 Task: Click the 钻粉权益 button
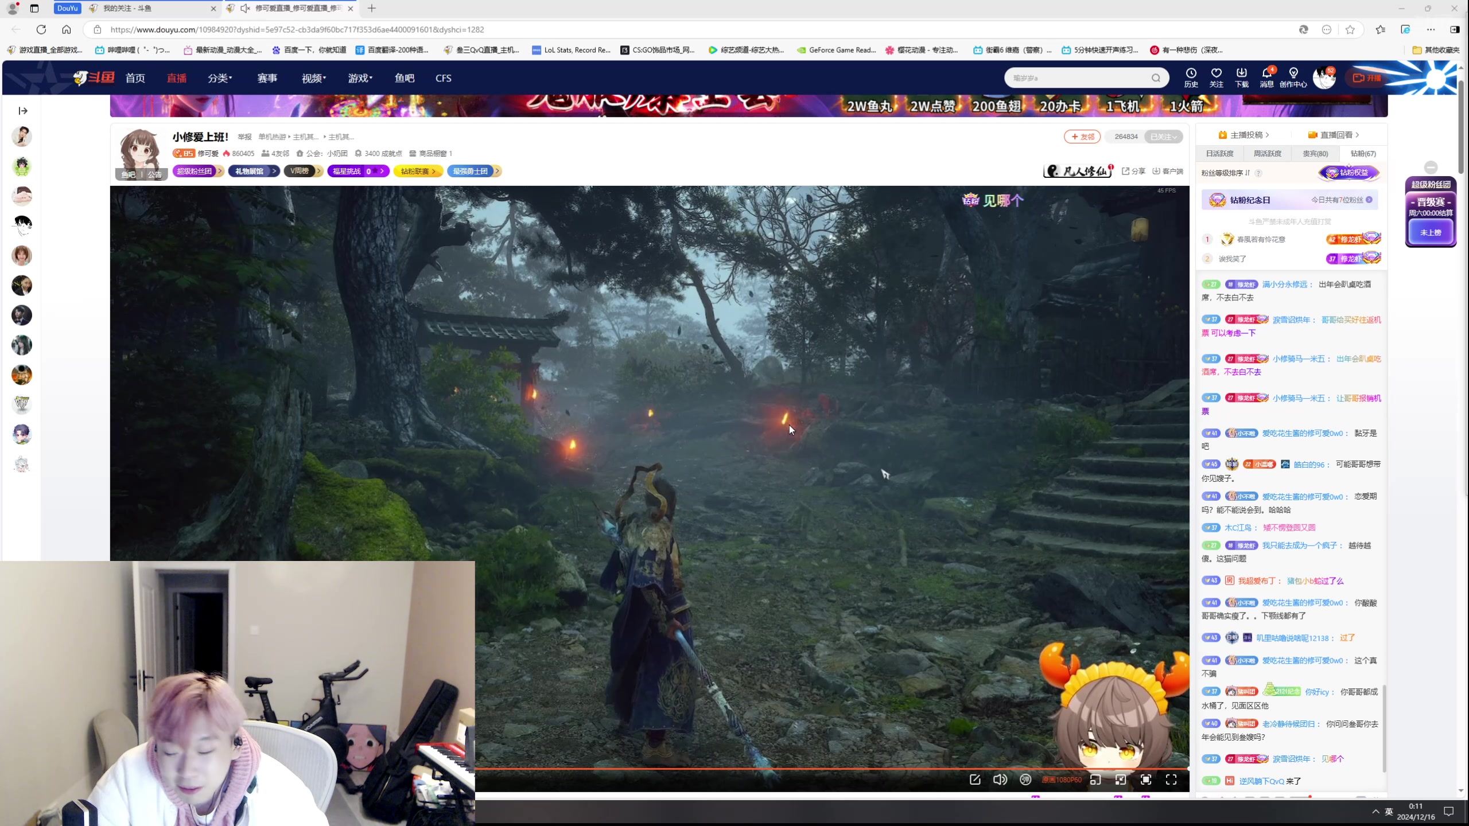1348,173
